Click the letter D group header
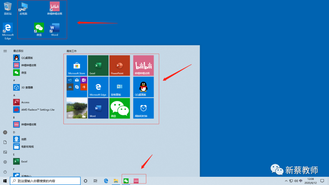 pyautogui.click(x=14, y=132)
